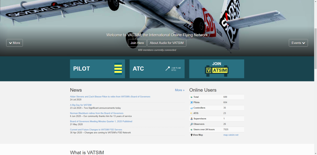Image resolution: width=317 pixels, height=155 pixels.
Task: Open Aidan Stevens and Zach Biesse-Fitton news article
Action: [110, 97]
